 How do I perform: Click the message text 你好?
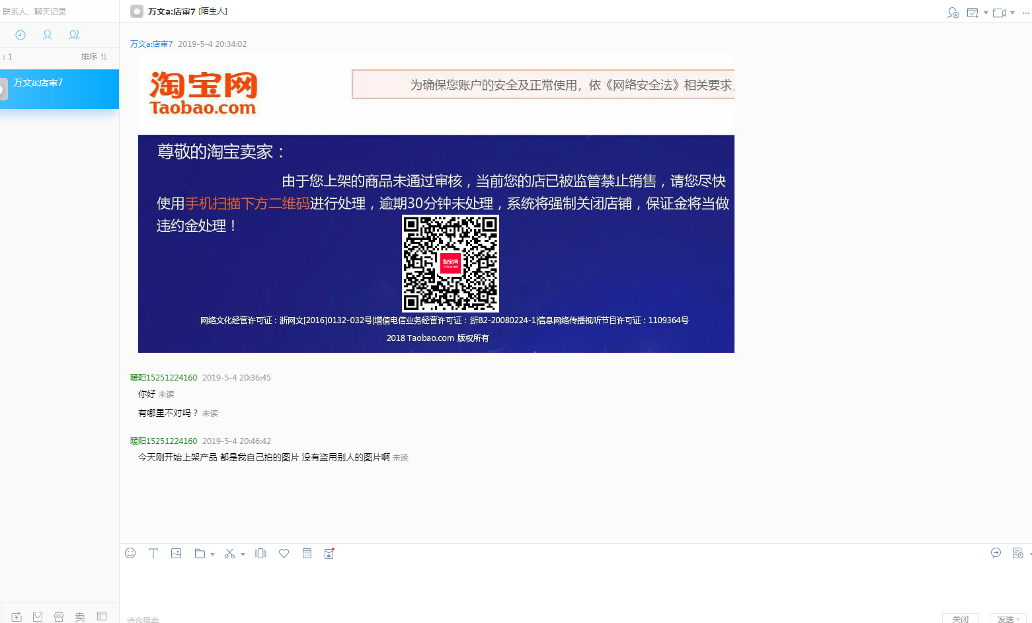coord(147,394)
